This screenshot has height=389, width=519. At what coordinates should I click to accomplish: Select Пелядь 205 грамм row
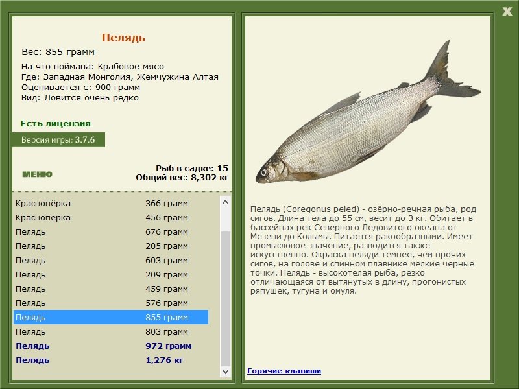click(x=111, y=246)
